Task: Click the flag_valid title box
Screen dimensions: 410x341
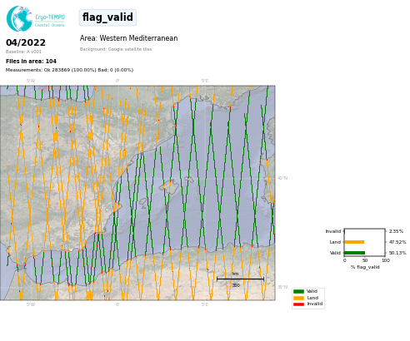Action: [x=107, y=17]
